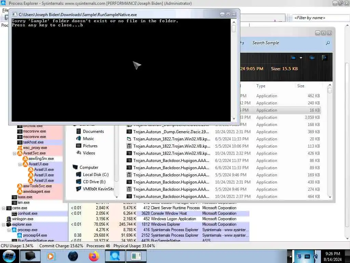Click the dark globe taskbar icon
Viewport: 350px width, 263px height.
tap(73, 256)
